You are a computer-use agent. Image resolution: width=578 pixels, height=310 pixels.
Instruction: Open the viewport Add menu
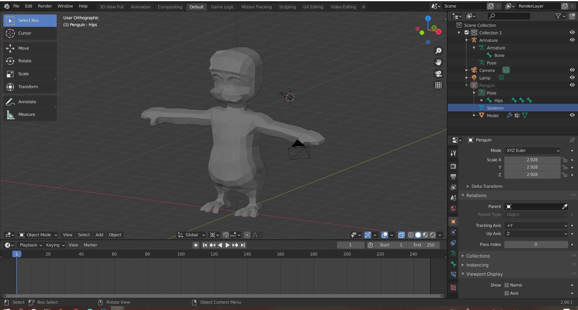click(x=99, y=235)
